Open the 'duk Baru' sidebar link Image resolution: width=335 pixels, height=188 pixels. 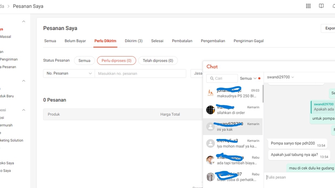tap(7, 96)
